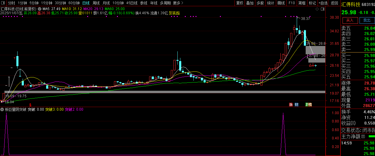Open the 多周期 multi-period option
The width and height of the screenshot is (375, 156).
(x=165, y=3)
